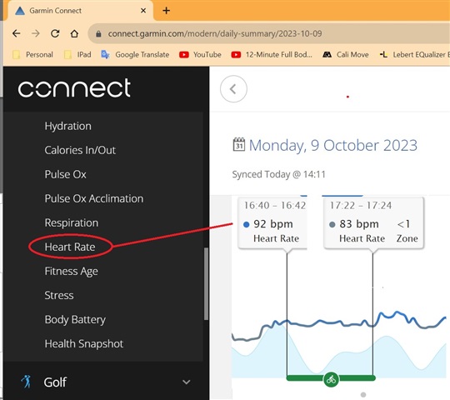
Task: Open Hydration in the sidebar
Action: click(x=68, y=126)
